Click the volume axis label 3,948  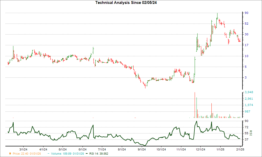(249, 92)
